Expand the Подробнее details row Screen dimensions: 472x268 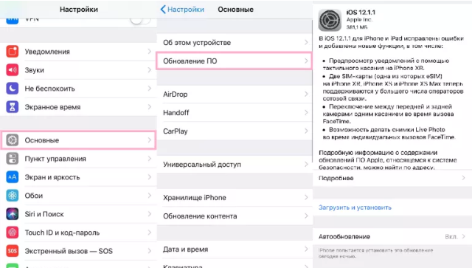click(x=392, y=178)
